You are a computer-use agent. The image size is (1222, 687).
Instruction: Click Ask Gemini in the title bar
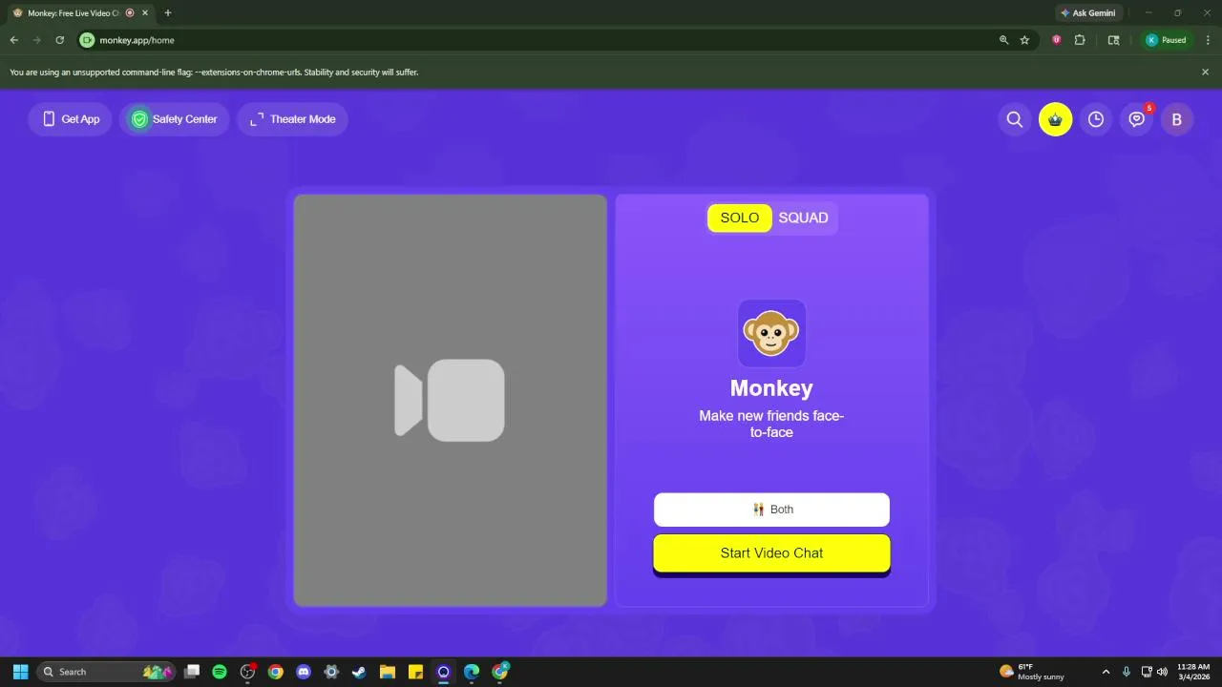1087,13
